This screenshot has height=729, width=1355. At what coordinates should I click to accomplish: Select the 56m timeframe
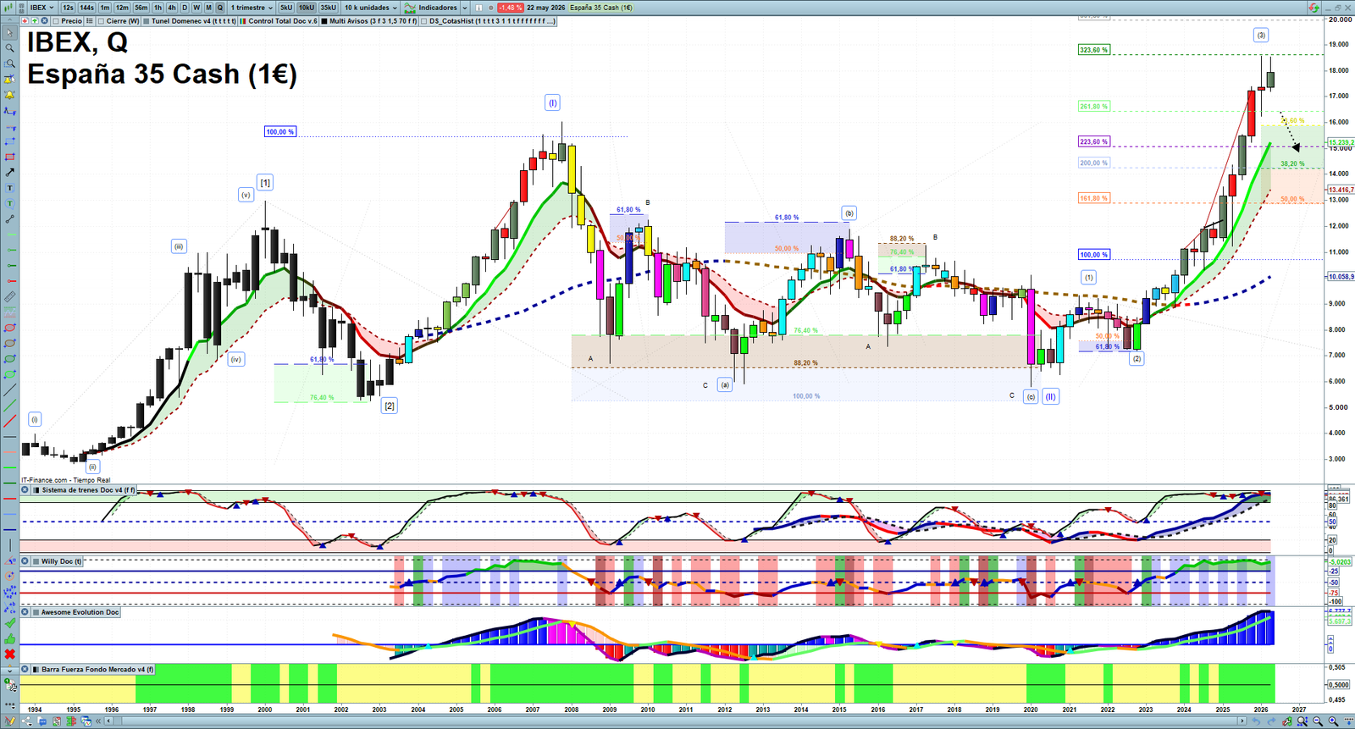coord(141,8)
